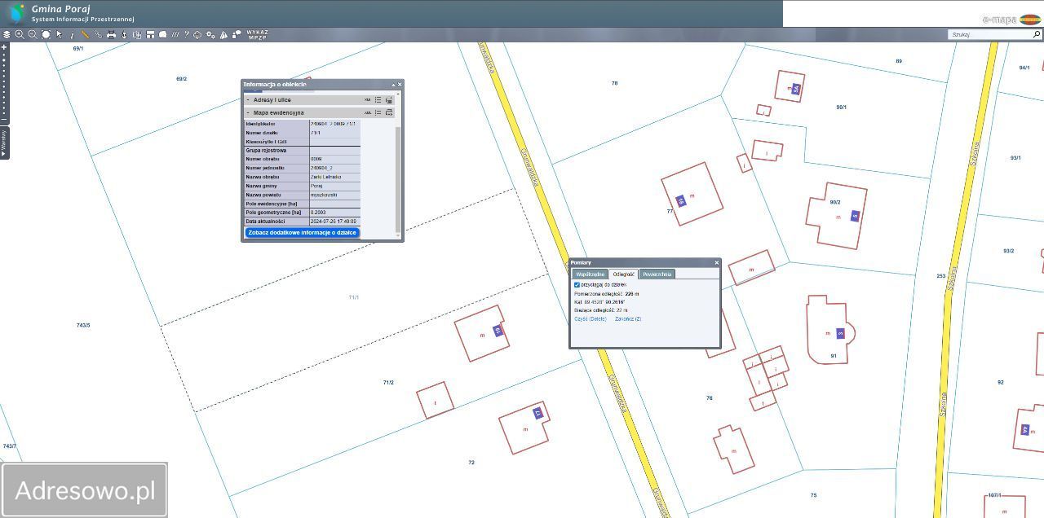
Task: Select the yellow ruler measurement tool
Action: pos(85,34)
